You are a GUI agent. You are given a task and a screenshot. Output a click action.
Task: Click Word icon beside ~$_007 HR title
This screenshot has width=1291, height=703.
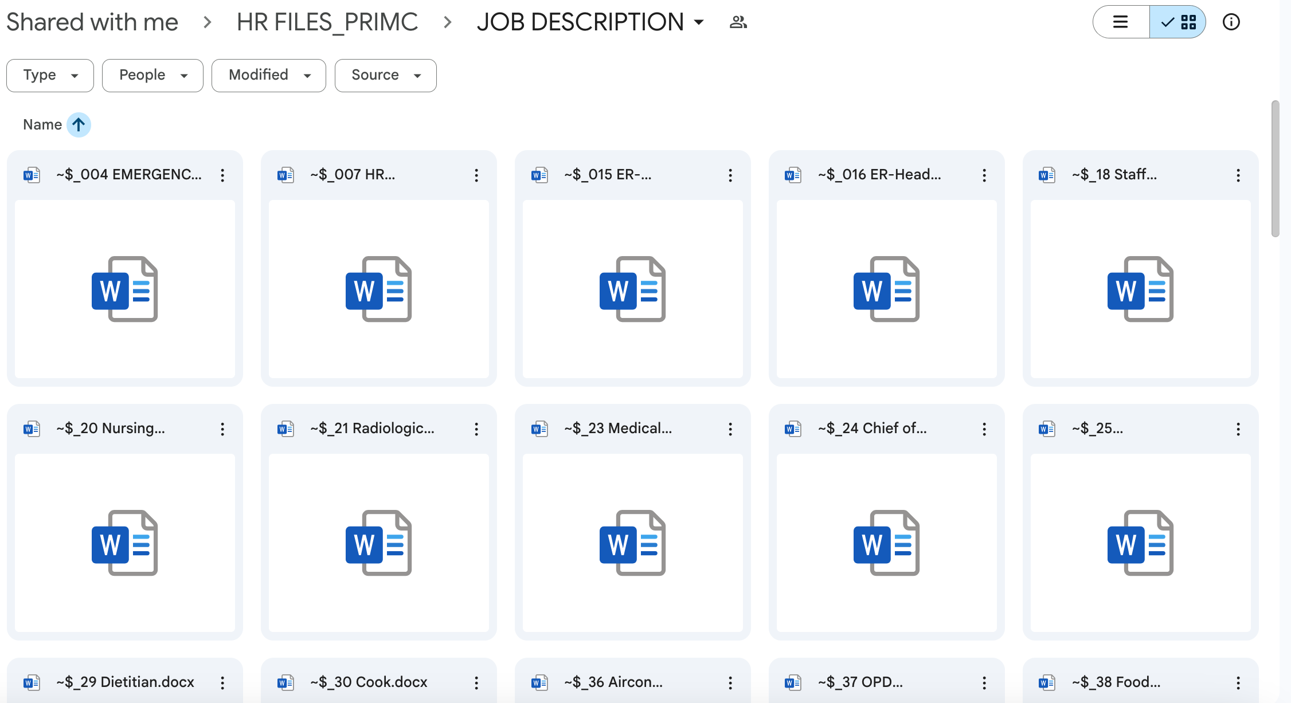point(285,175)
